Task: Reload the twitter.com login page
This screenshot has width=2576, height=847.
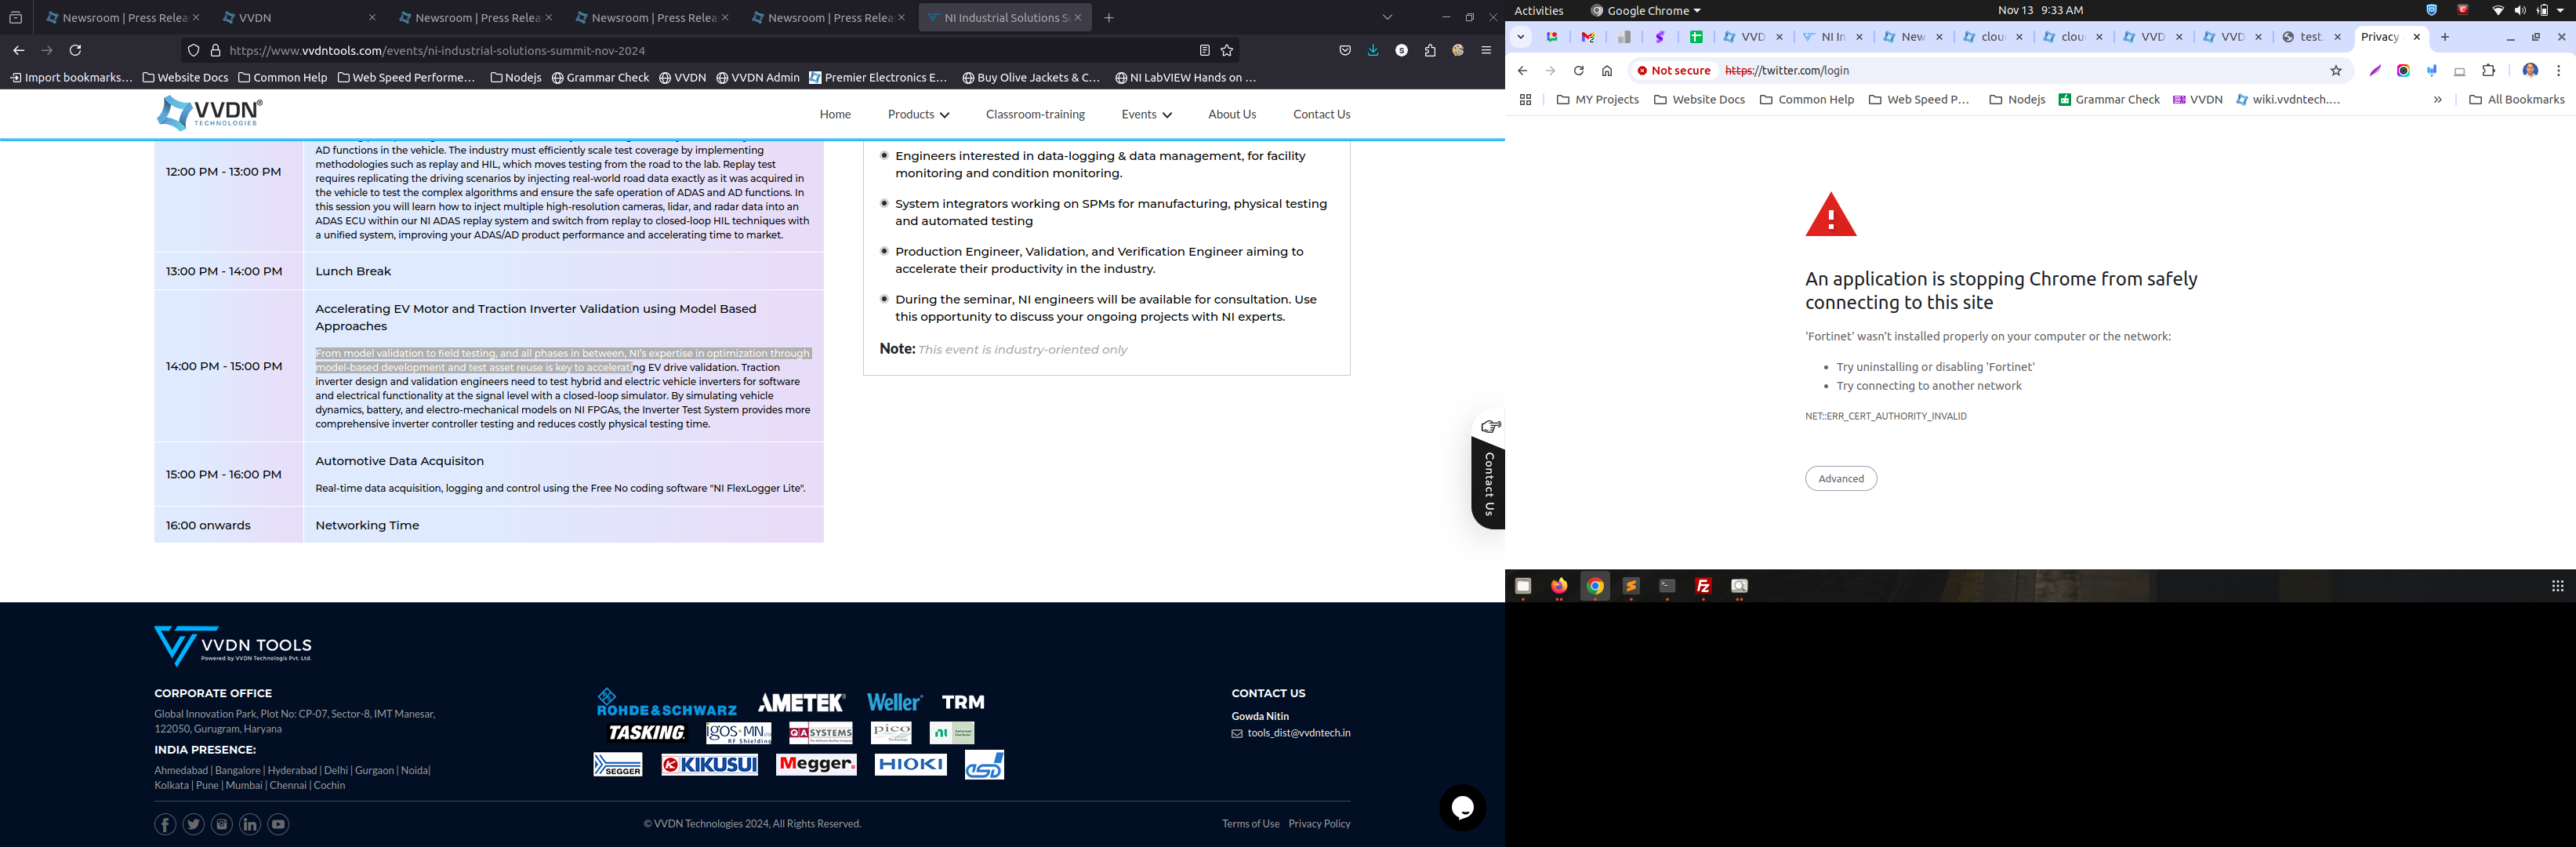Action: (x=1578, y=71)
